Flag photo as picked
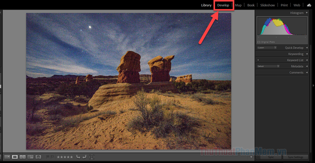This screenshot has height=163, width=315. [48, 157]
